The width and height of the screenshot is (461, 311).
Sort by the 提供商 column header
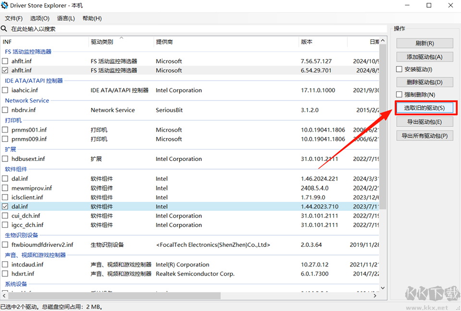click(x=226, y=42)
